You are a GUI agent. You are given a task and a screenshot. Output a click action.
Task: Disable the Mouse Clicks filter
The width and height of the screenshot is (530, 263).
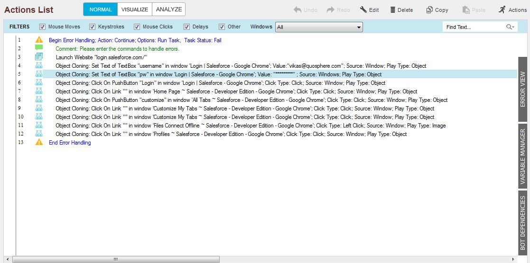pyautogui.click(x=137, y=27)
